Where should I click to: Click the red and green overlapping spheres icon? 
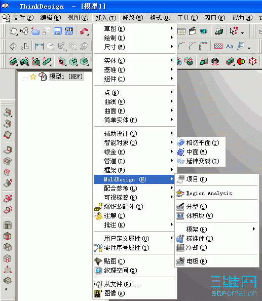coord(241,61)
